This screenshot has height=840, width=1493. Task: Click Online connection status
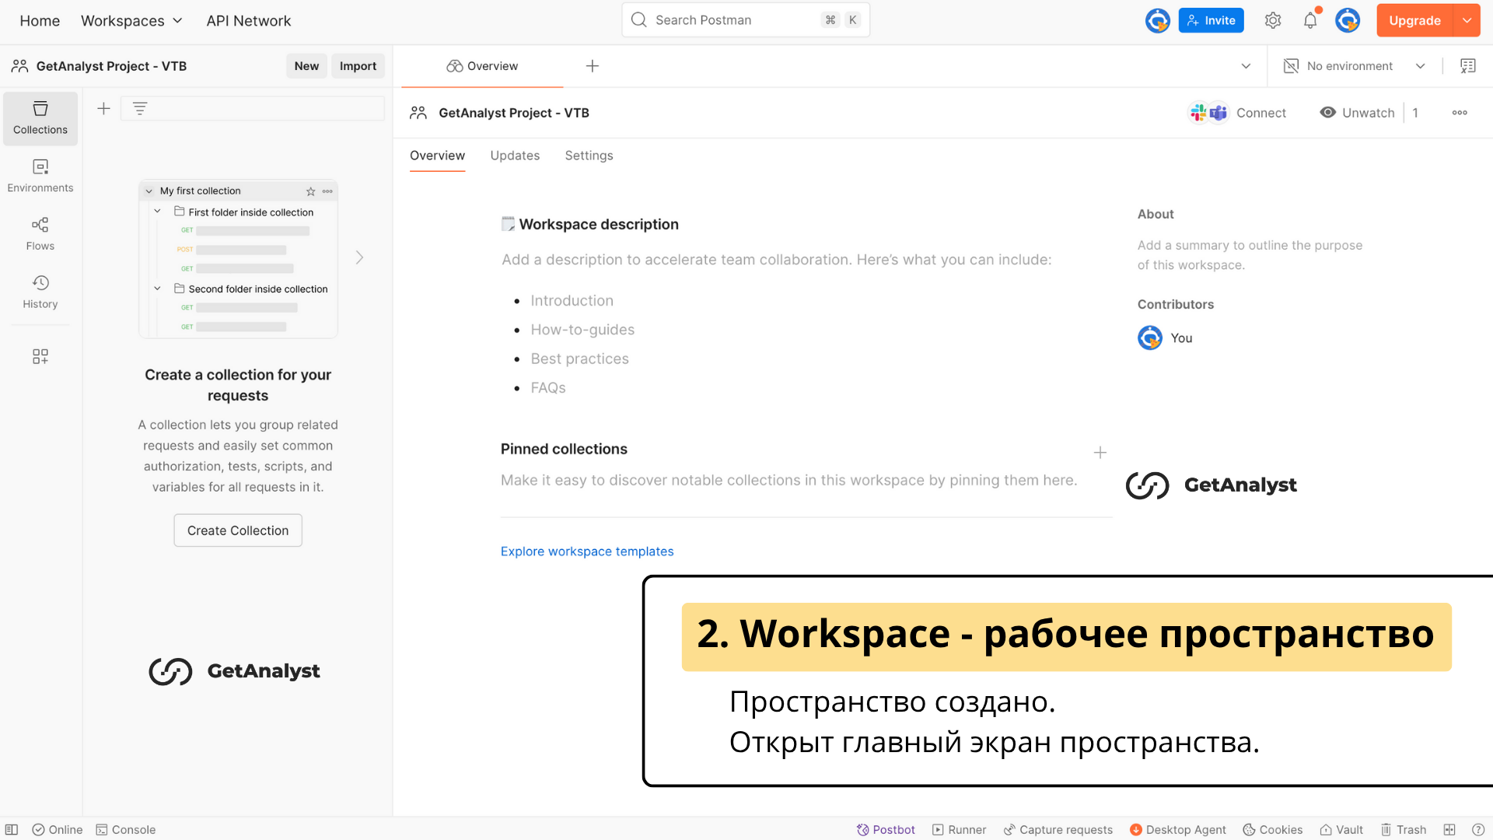click(57, 830)
